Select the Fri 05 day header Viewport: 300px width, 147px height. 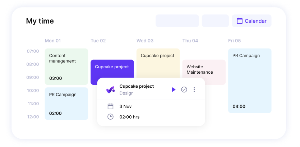[234, 41]
